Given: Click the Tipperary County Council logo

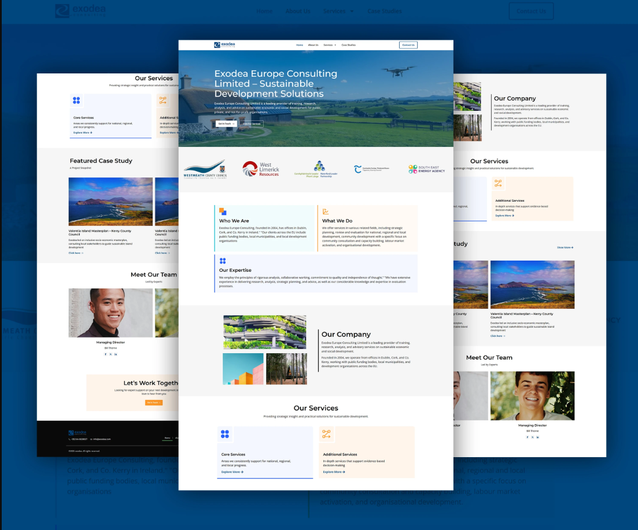Looking at the screenshot, I should (371, 169).
